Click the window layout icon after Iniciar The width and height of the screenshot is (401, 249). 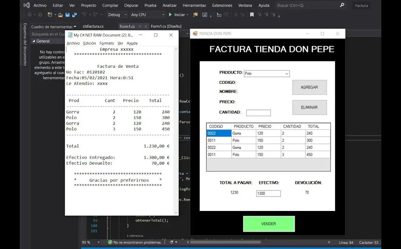[x=205, y=15]
